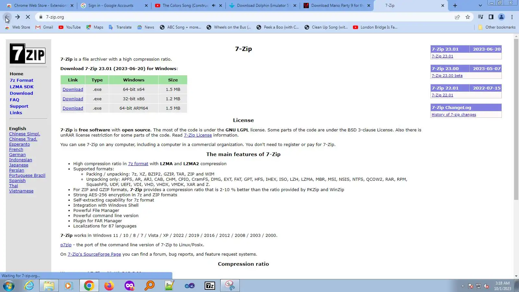Open the purple mask icon in the taskbar
This screenshot has height=292, width=519.
129,286
